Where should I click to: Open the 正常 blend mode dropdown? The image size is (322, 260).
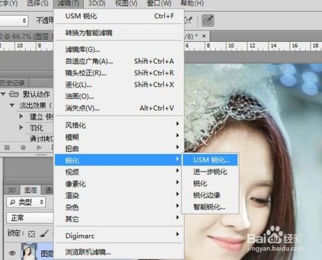click(x=30, y=218)
